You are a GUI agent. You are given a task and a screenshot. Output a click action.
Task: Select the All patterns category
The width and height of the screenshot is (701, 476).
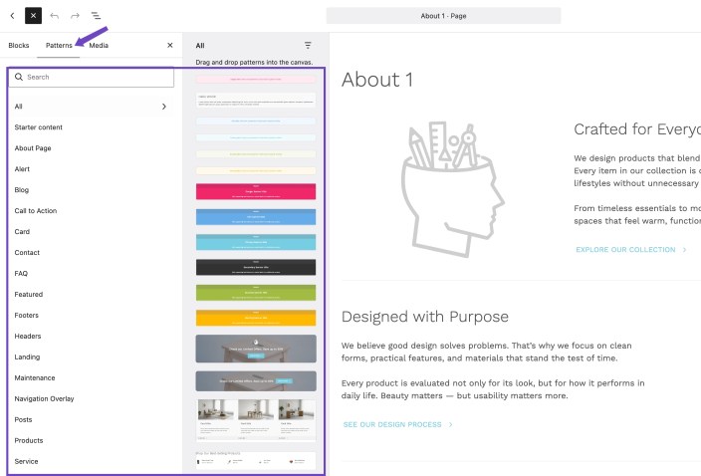click(92, 107)
